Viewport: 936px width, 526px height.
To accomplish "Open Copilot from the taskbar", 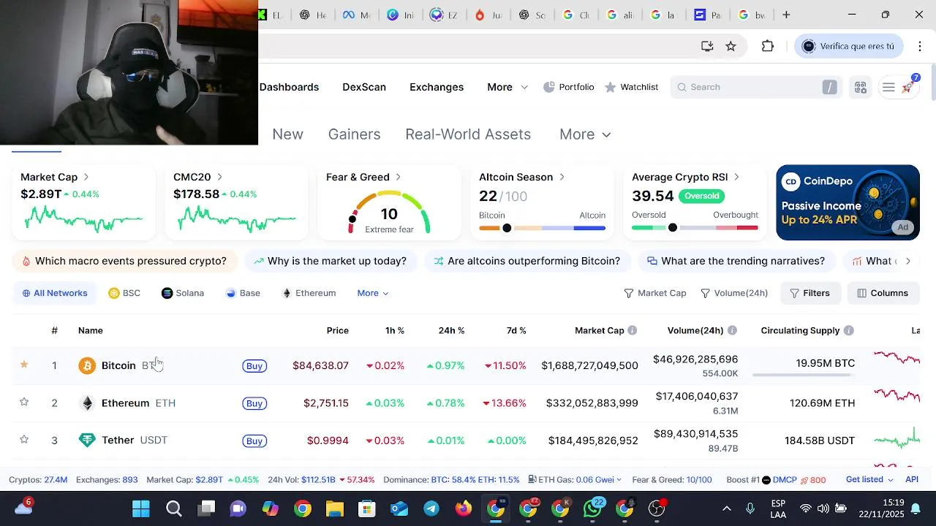I will pos(271,508).
